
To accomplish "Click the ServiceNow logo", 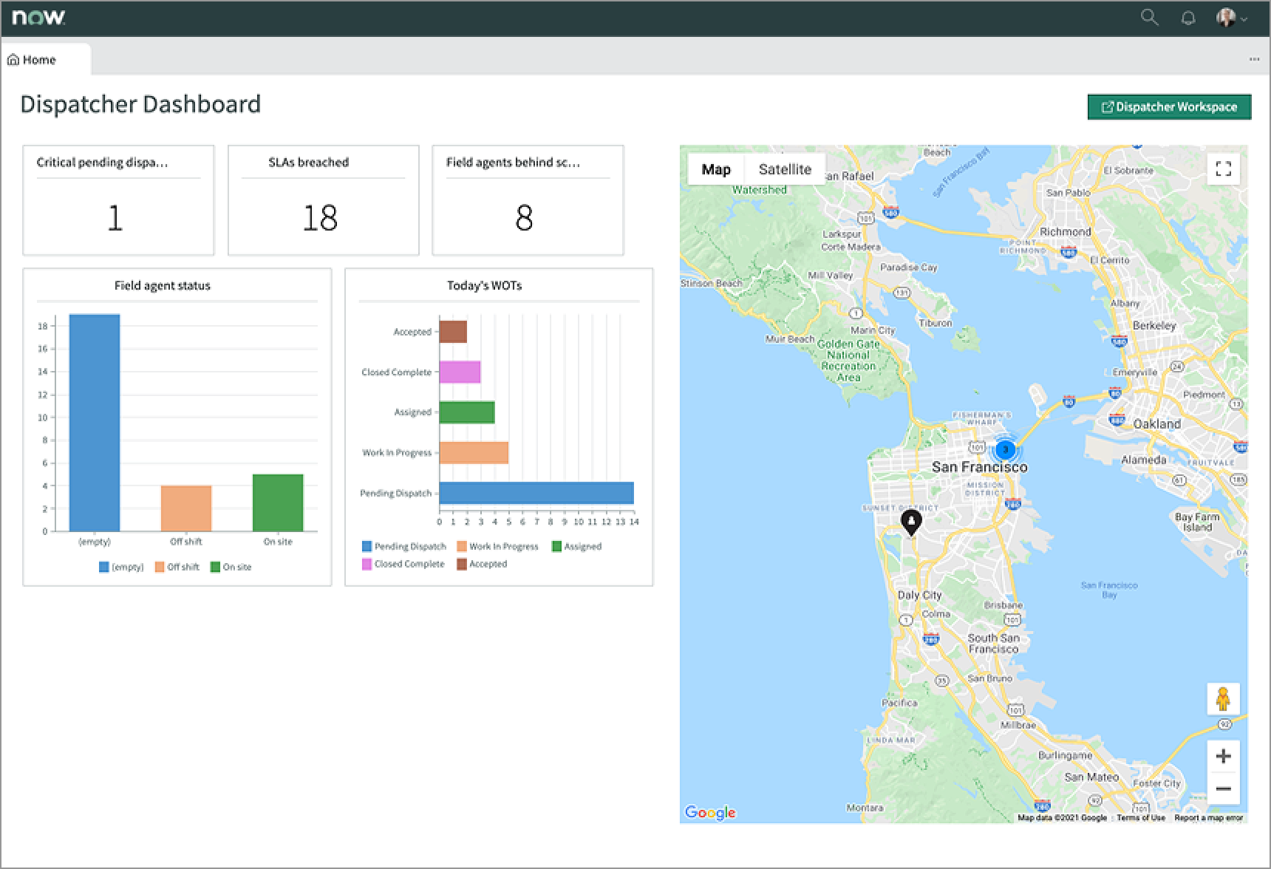I will [x=37, y=16].
